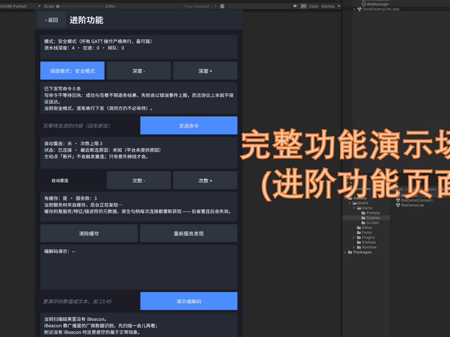Viewport: 450px width, 337px height.
Task: Toggle the 调度模式: 安全模式 button
Action: tap(73, 71)
